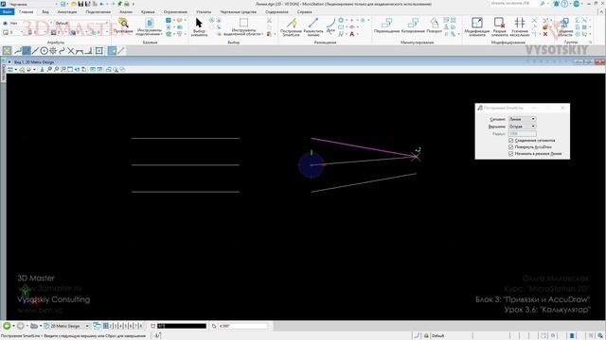This screenshot has height=340, width=606.
Task: Open the Проводник explorer tool
Action: (123, 25)
